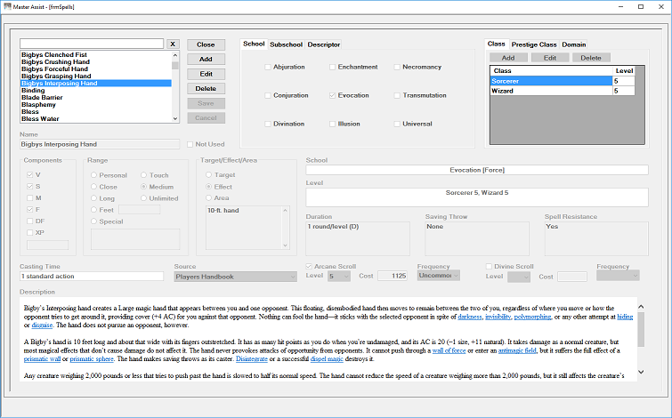This screenshot has width=672, height=418.
Task: Click the description scroll-up arrow
Action: click(641, 307)
